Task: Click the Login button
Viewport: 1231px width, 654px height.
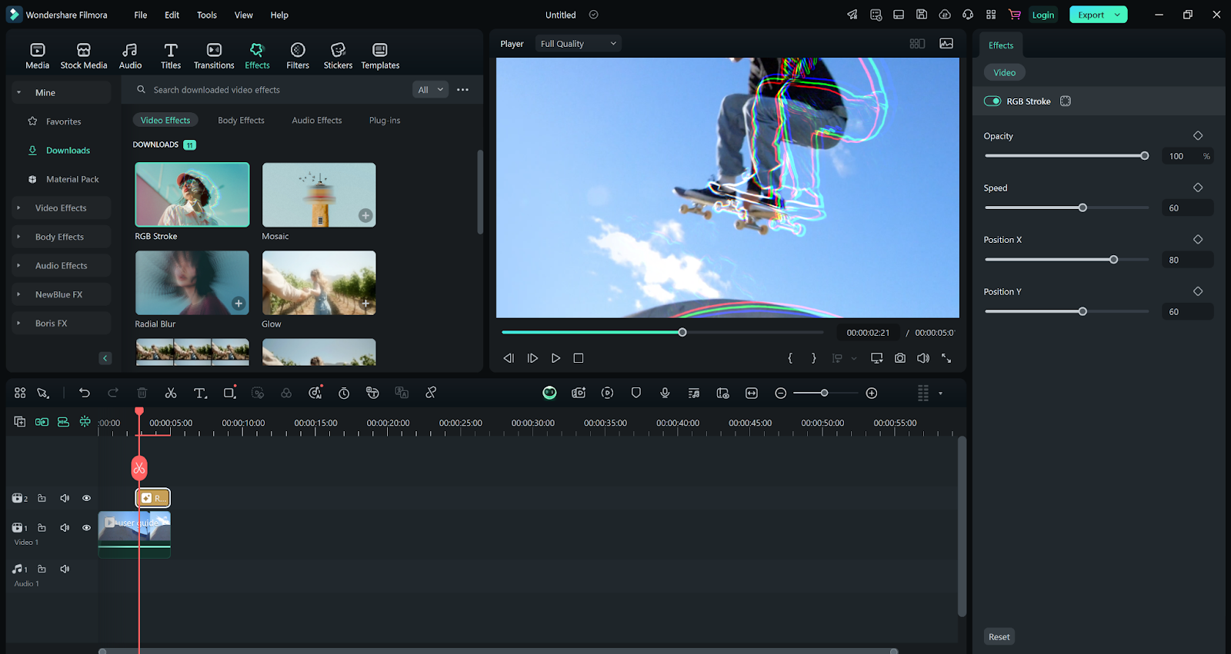Action: point(1043,15)
